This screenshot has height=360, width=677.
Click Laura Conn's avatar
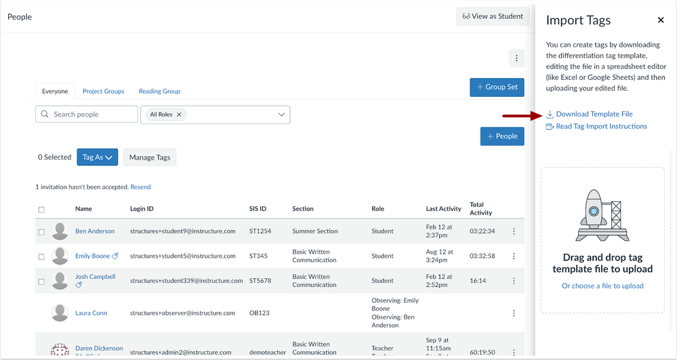pos(60,313)
